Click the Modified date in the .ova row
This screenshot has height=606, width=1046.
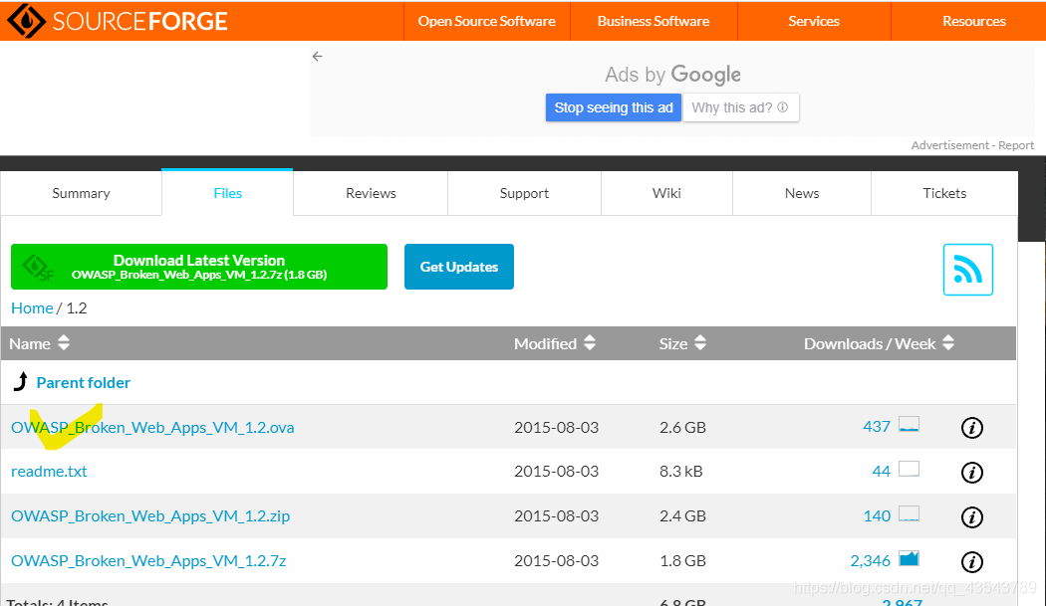coord(556,427)
